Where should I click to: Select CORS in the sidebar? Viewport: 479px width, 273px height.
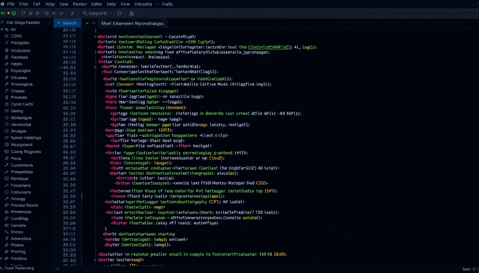16,36
